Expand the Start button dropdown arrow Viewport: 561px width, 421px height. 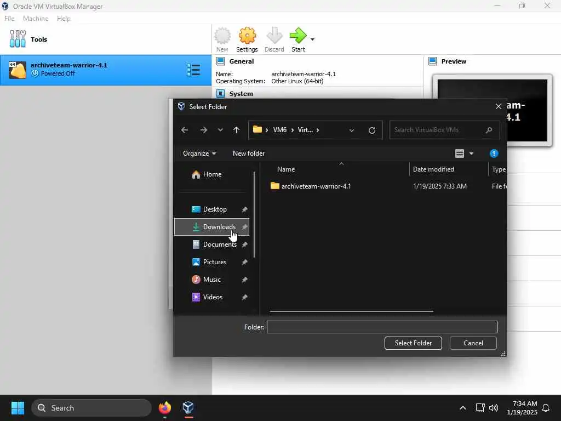pyautogui.click(x=312, y=39)
